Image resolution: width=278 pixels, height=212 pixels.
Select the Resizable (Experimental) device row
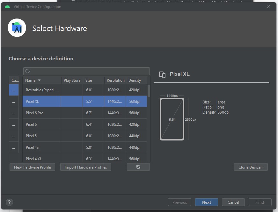coord(85,90)
